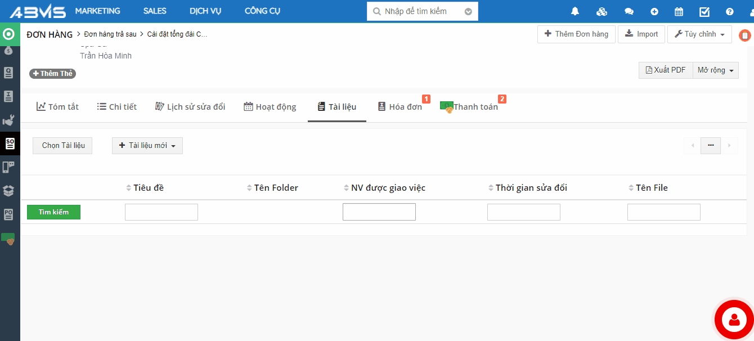Open the calendar icon in header
This screenshot has height=341, width=754.
pos(679,12)
